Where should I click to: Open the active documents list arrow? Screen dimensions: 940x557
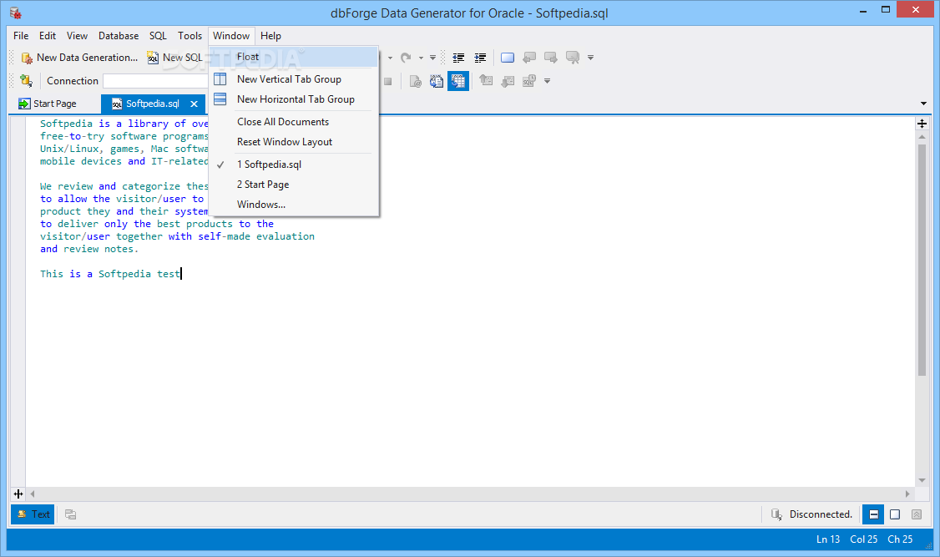pyautogui.click(x=923, y=104)
